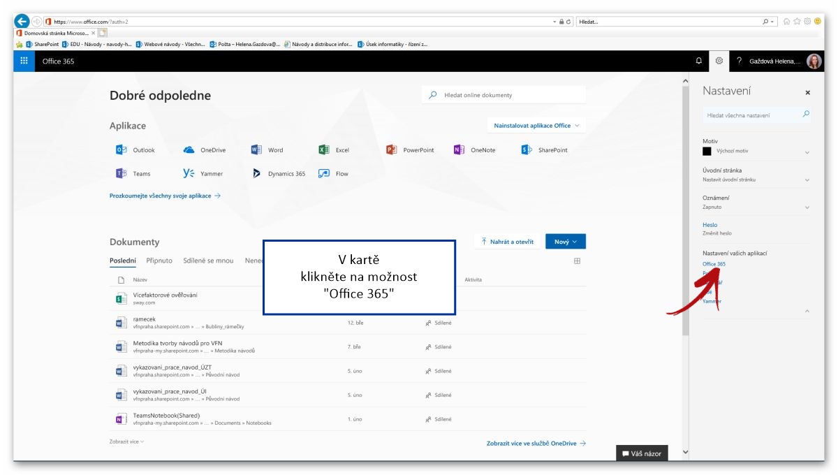Image resolution: width=838 pixels, height=475 pixels.
Task: Click the Váš názor feedback button
Action: tap(642, 453)
